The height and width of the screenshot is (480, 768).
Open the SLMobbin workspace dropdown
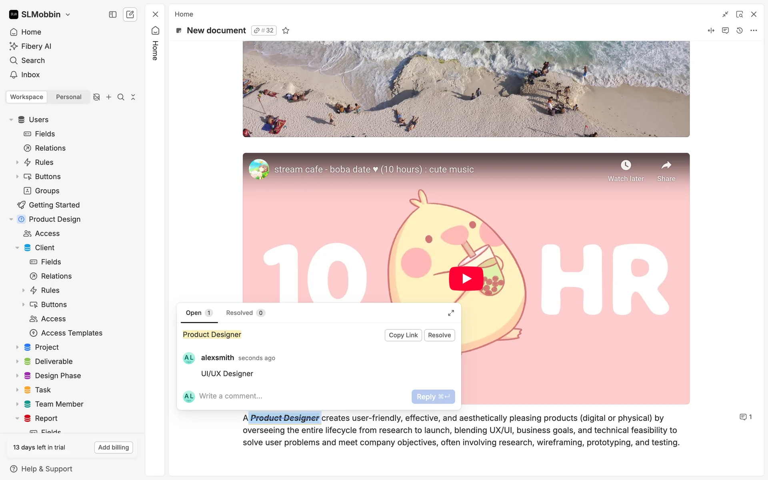pyautogui.click(x=40, y=14)
